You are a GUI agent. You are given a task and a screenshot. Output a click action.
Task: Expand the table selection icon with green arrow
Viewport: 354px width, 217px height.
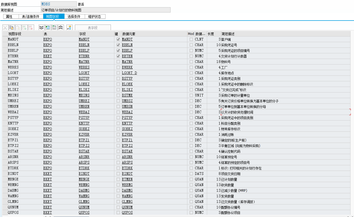tap(48, 27)
